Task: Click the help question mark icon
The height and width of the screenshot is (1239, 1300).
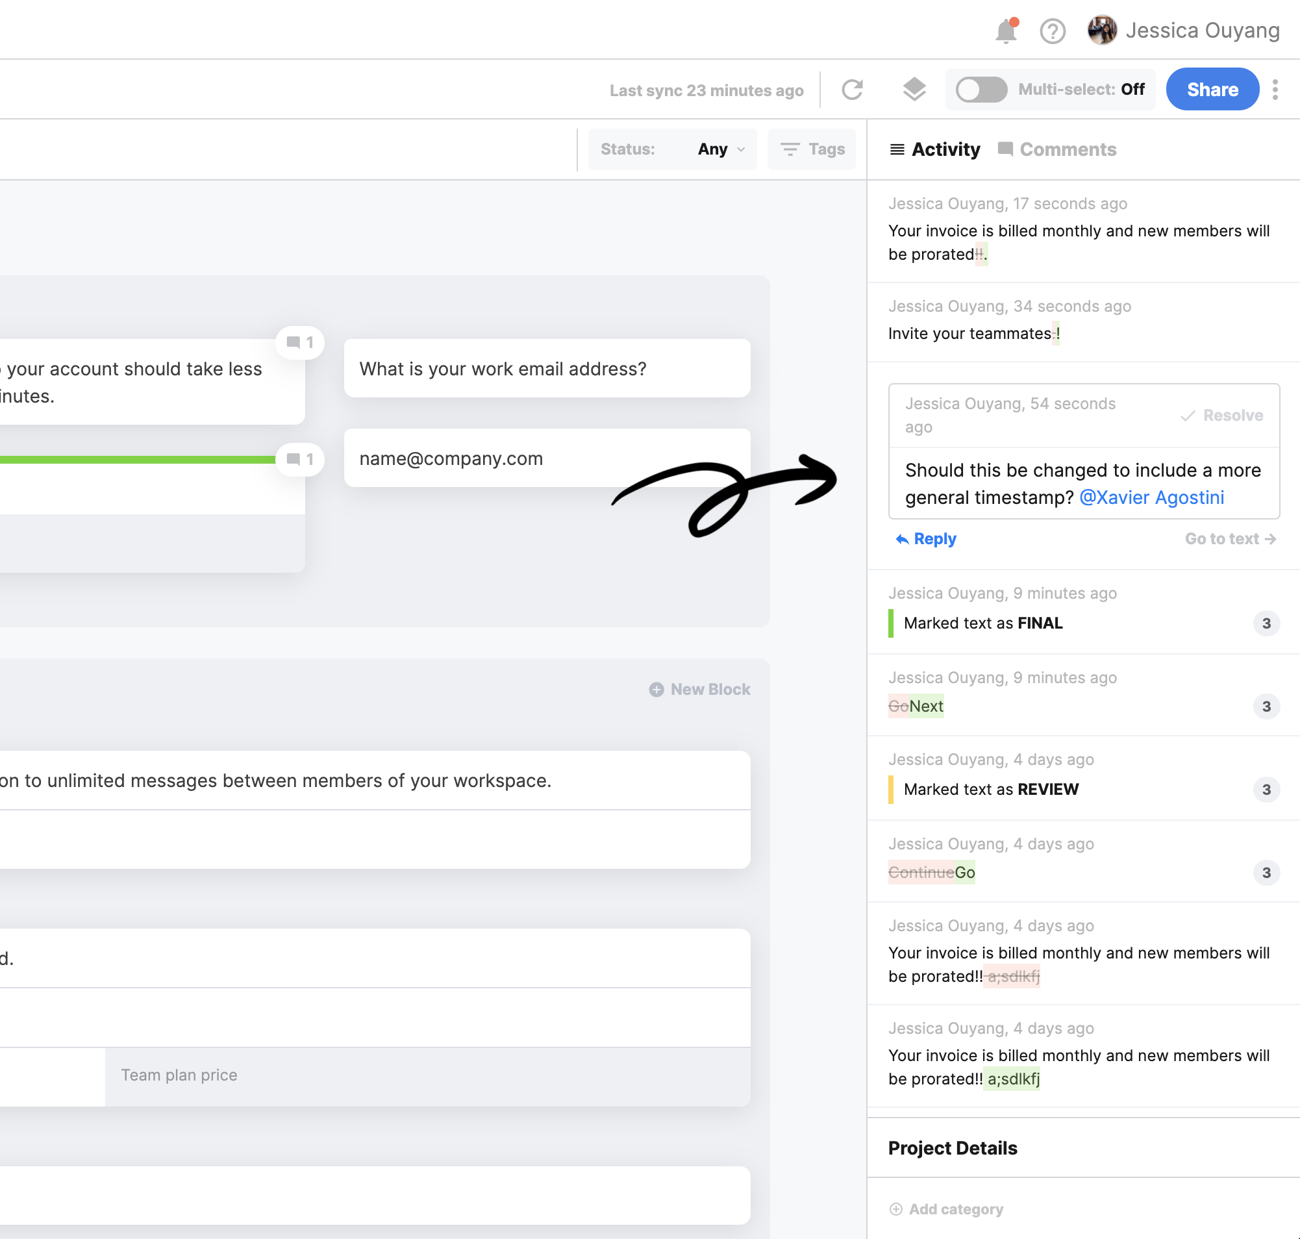Action: [1053, 31]
